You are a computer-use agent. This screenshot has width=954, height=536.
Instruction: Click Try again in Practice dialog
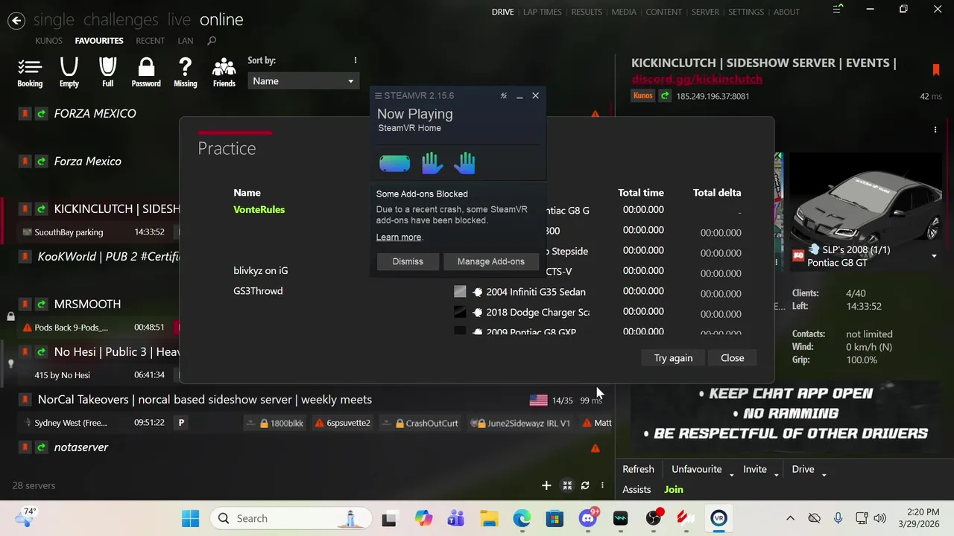pyautogui.click(x=674, y=358)
